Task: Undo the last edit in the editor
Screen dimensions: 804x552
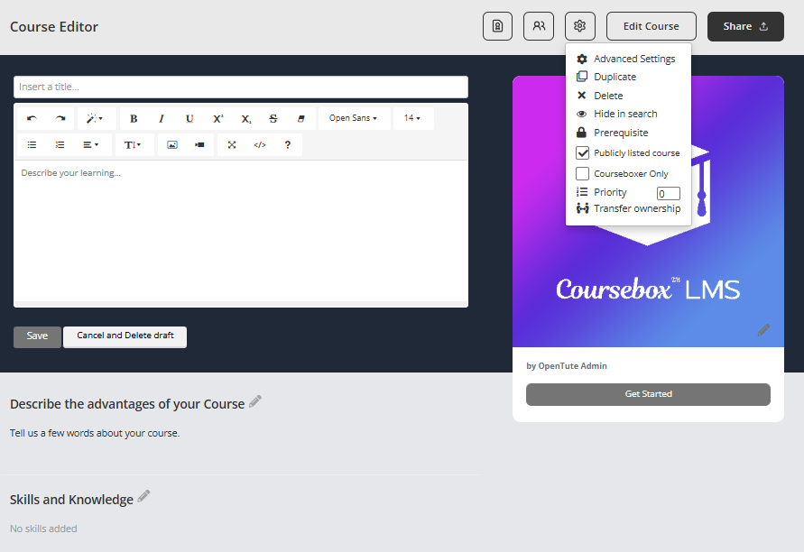Action: (32, 118)
